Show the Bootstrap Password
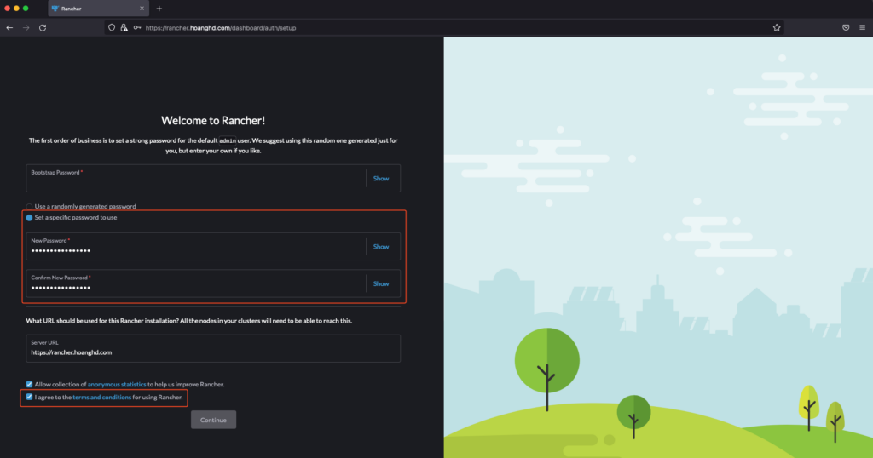Image resolution: width=873 pixels, height=458 pixels. pos(381,179)
